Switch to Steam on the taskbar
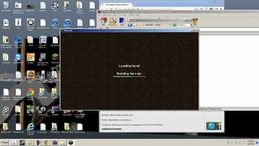Viewport: 259px width, 146px height. coord(22,142)
